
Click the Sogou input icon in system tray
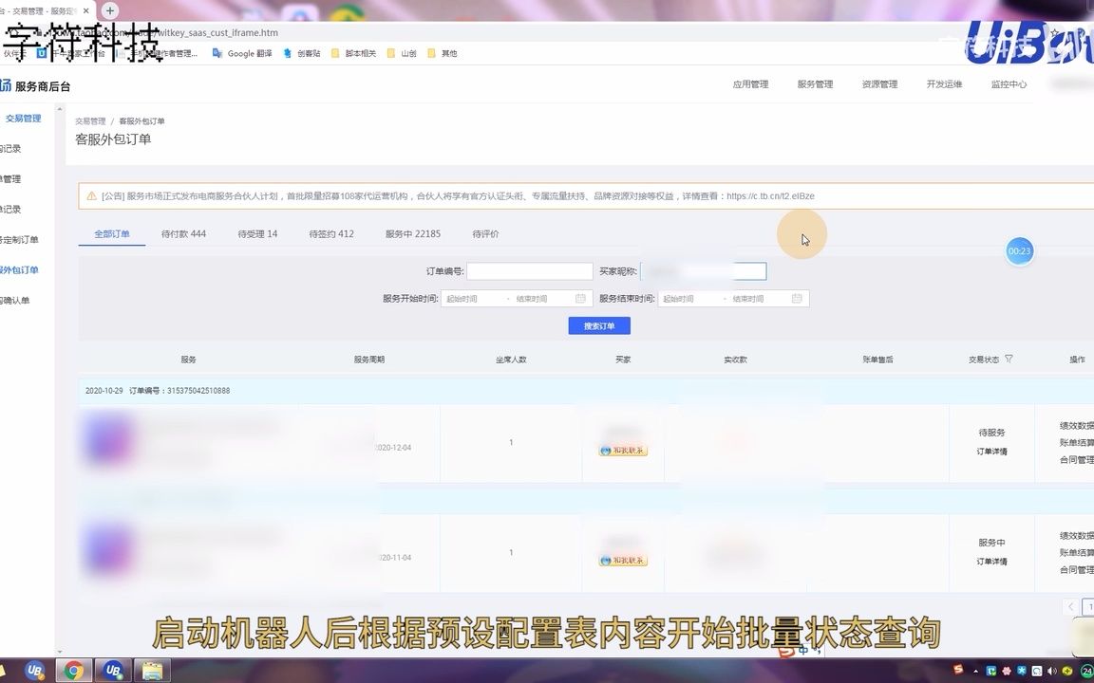957,671
